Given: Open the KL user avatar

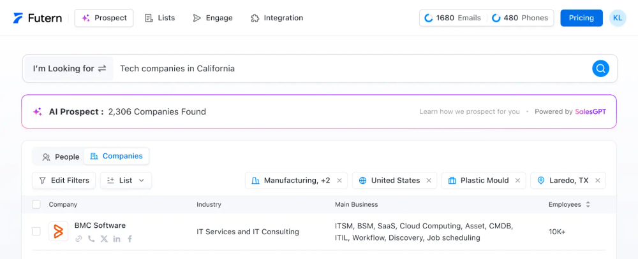Looking at the screenshot, I should [x=618, y=18].
